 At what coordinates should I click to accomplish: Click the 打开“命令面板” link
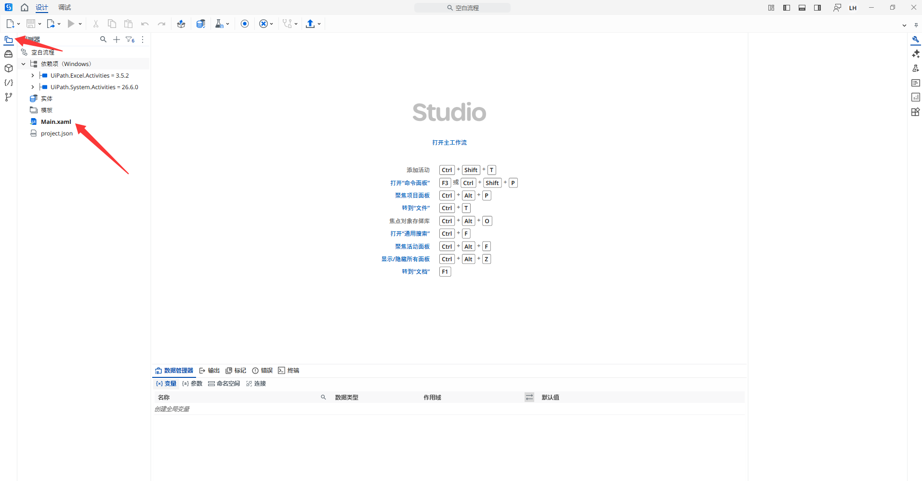pos(410,183)
